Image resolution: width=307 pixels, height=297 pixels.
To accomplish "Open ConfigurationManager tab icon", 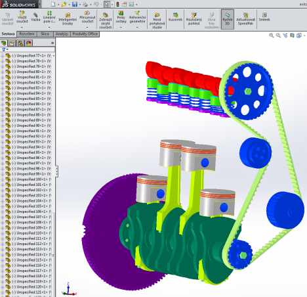I will pyautogui.click(x=20, y=43).
